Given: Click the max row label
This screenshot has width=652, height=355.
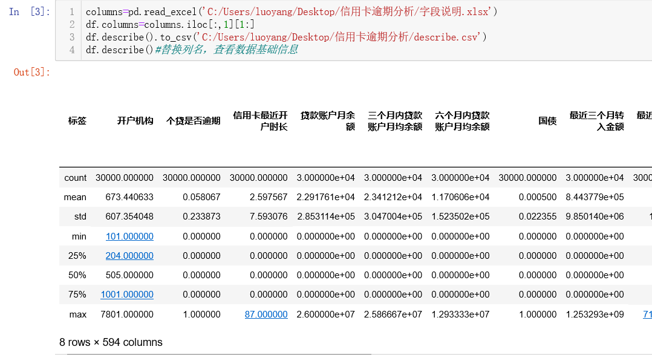Looking at the screenshot, I should [78, 314].
